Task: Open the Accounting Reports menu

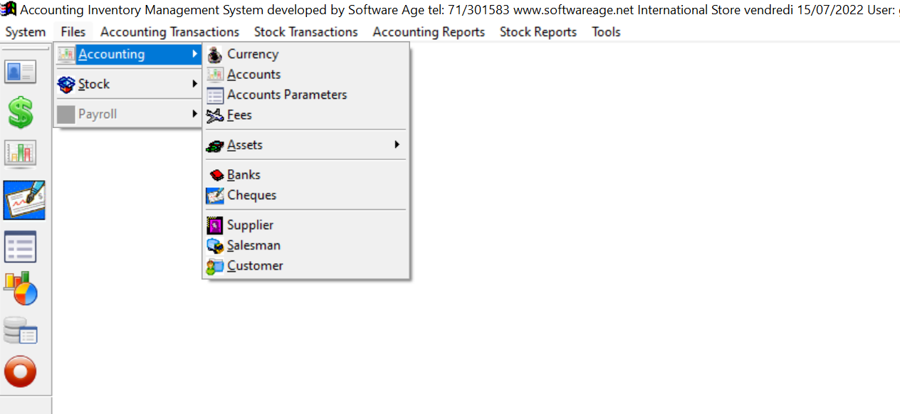Action: (427, 31)
